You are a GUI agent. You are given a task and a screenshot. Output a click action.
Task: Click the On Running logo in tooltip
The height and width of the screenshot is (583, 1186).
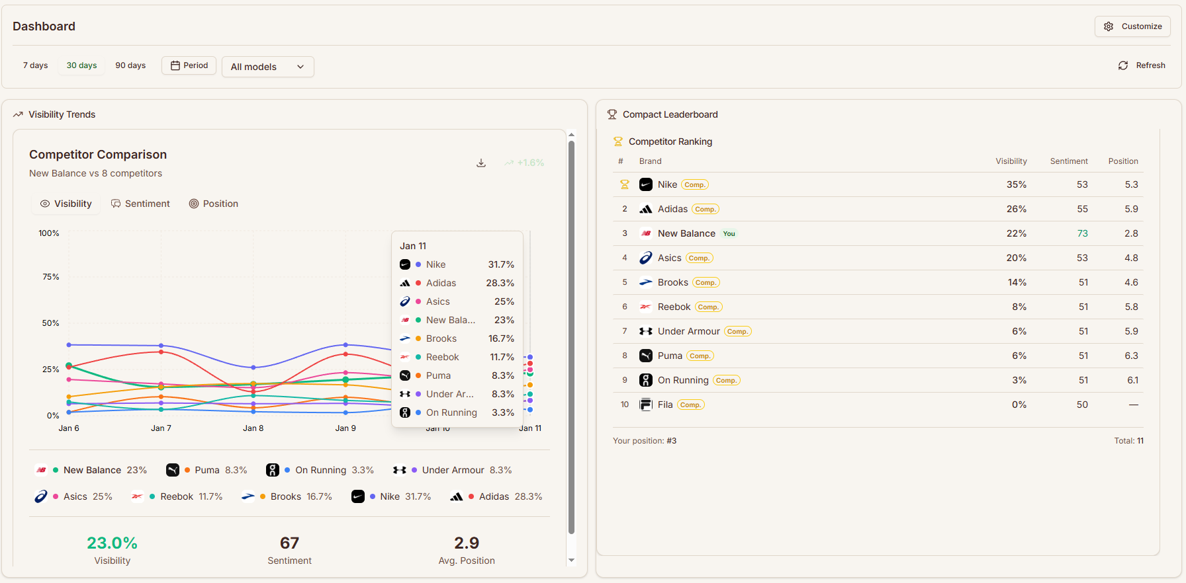405,412
